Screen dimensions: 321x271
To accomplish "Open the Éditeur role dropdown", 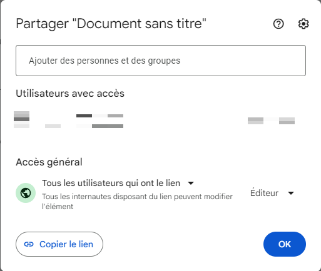I will 272,193.
